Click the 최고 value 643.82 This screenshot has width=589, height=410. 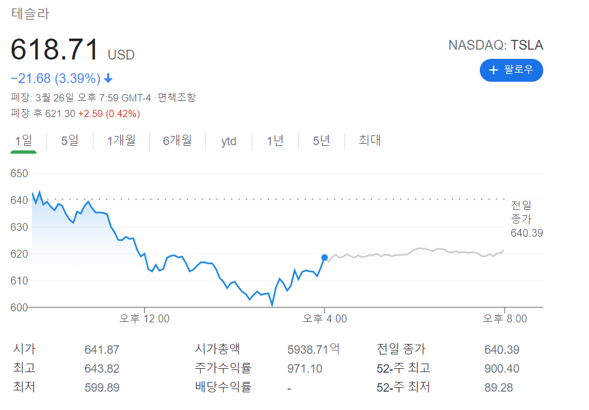click(x=102, y=369)
